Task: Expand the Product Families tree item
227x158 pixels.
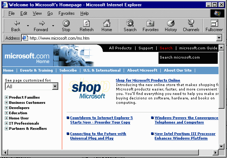Action: click(x=6, y=98)
